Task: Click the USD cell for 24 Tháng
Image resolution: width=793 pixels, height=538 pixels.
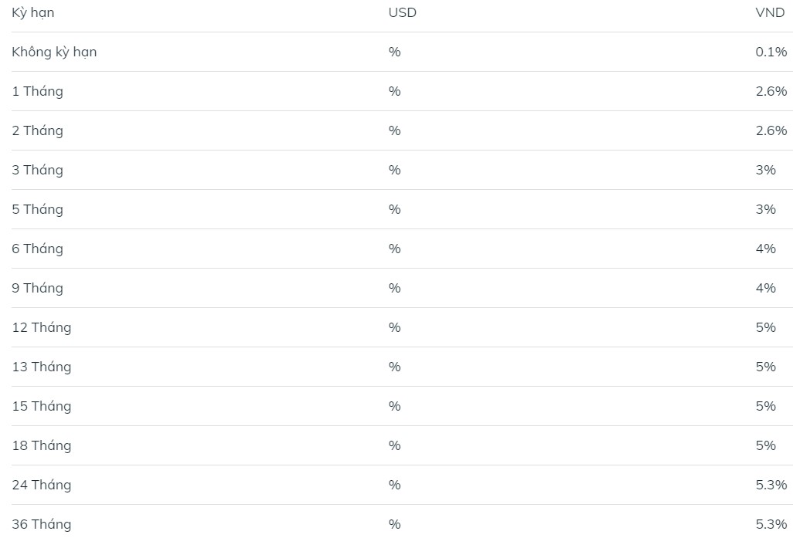Action: (395, 486)
